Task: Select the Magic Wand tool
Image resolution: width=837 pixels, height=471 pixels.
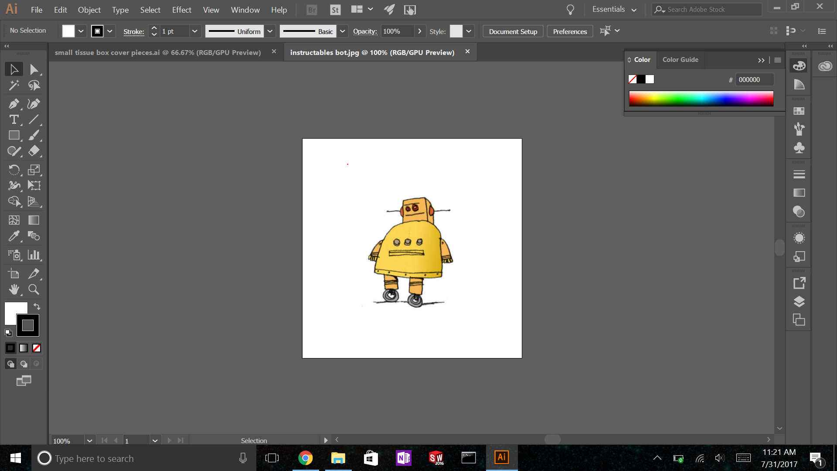Action: (x=14, y=85)
